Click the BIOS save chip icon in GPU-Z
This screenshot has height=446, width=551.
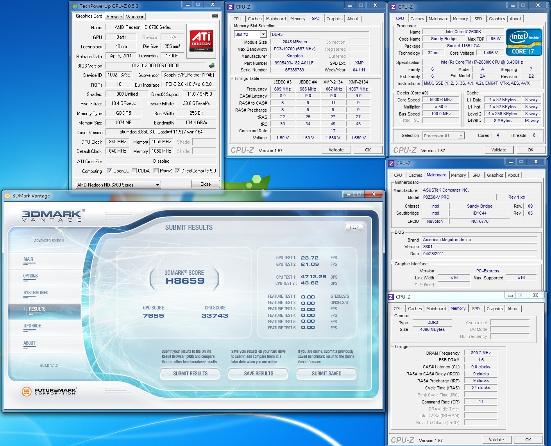(212, 66)
